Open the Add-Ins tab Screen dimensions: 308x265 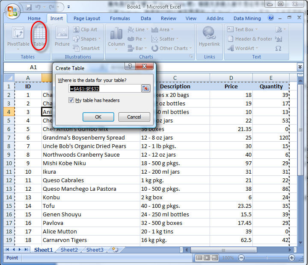coord(215,18)
